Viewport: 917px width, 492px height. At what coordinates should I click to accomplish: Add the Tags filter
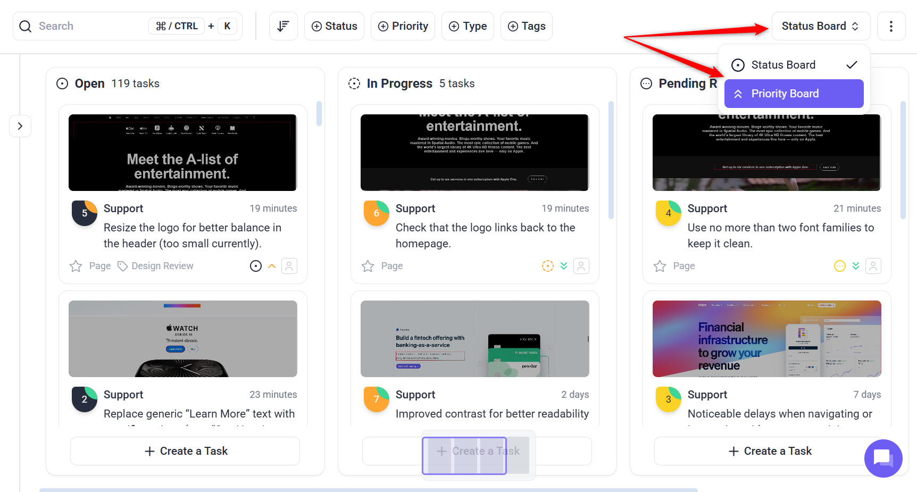point(527,26)
